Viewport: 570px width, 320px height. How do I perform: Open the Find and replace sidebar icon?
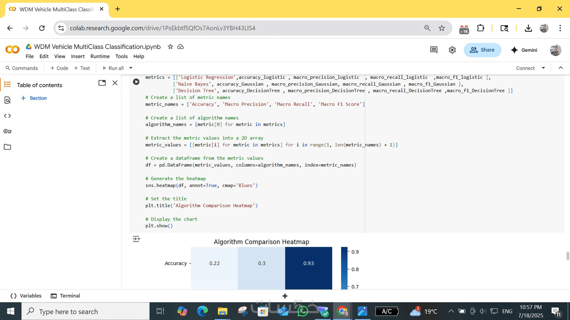pos(7,100)
